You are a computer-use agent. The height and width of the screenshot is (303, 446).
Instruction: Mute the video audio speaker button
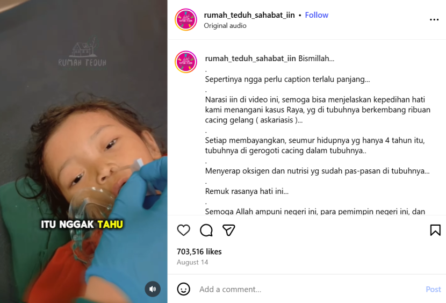(x=153, y=289)
